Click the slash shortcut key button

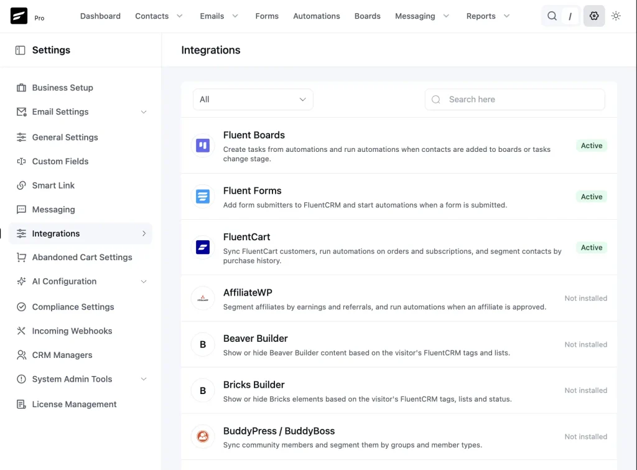570,16
